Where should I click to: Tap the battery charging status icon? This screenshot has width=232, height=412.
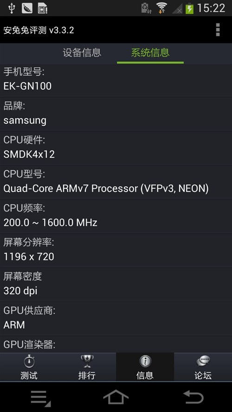189,8
